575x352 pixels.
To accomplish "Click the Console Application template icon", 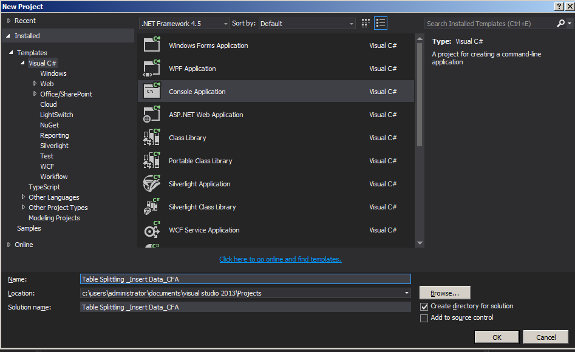I will click(151, 91).
